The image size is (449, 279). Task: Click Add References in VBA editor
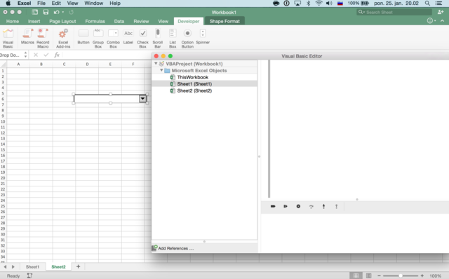coord(173,248)
